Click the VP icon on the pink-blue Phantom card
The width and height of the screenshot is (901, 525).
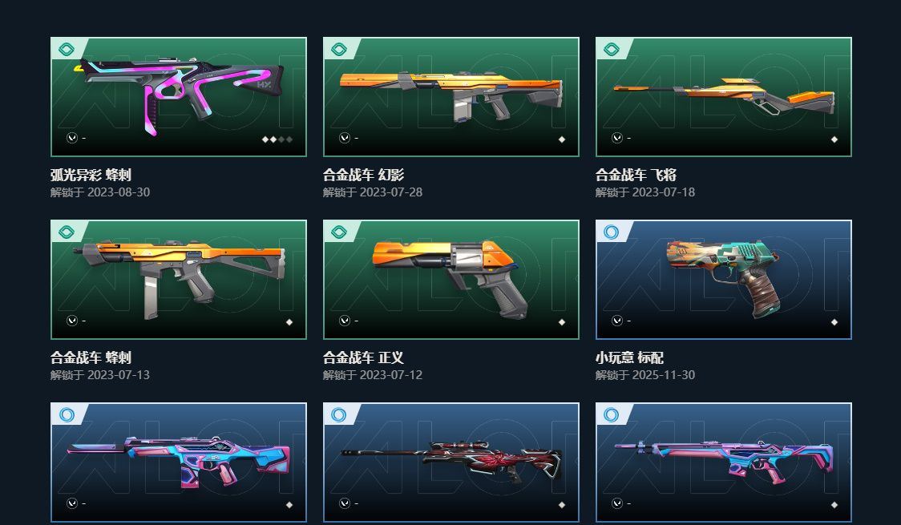tap(72, 503)
